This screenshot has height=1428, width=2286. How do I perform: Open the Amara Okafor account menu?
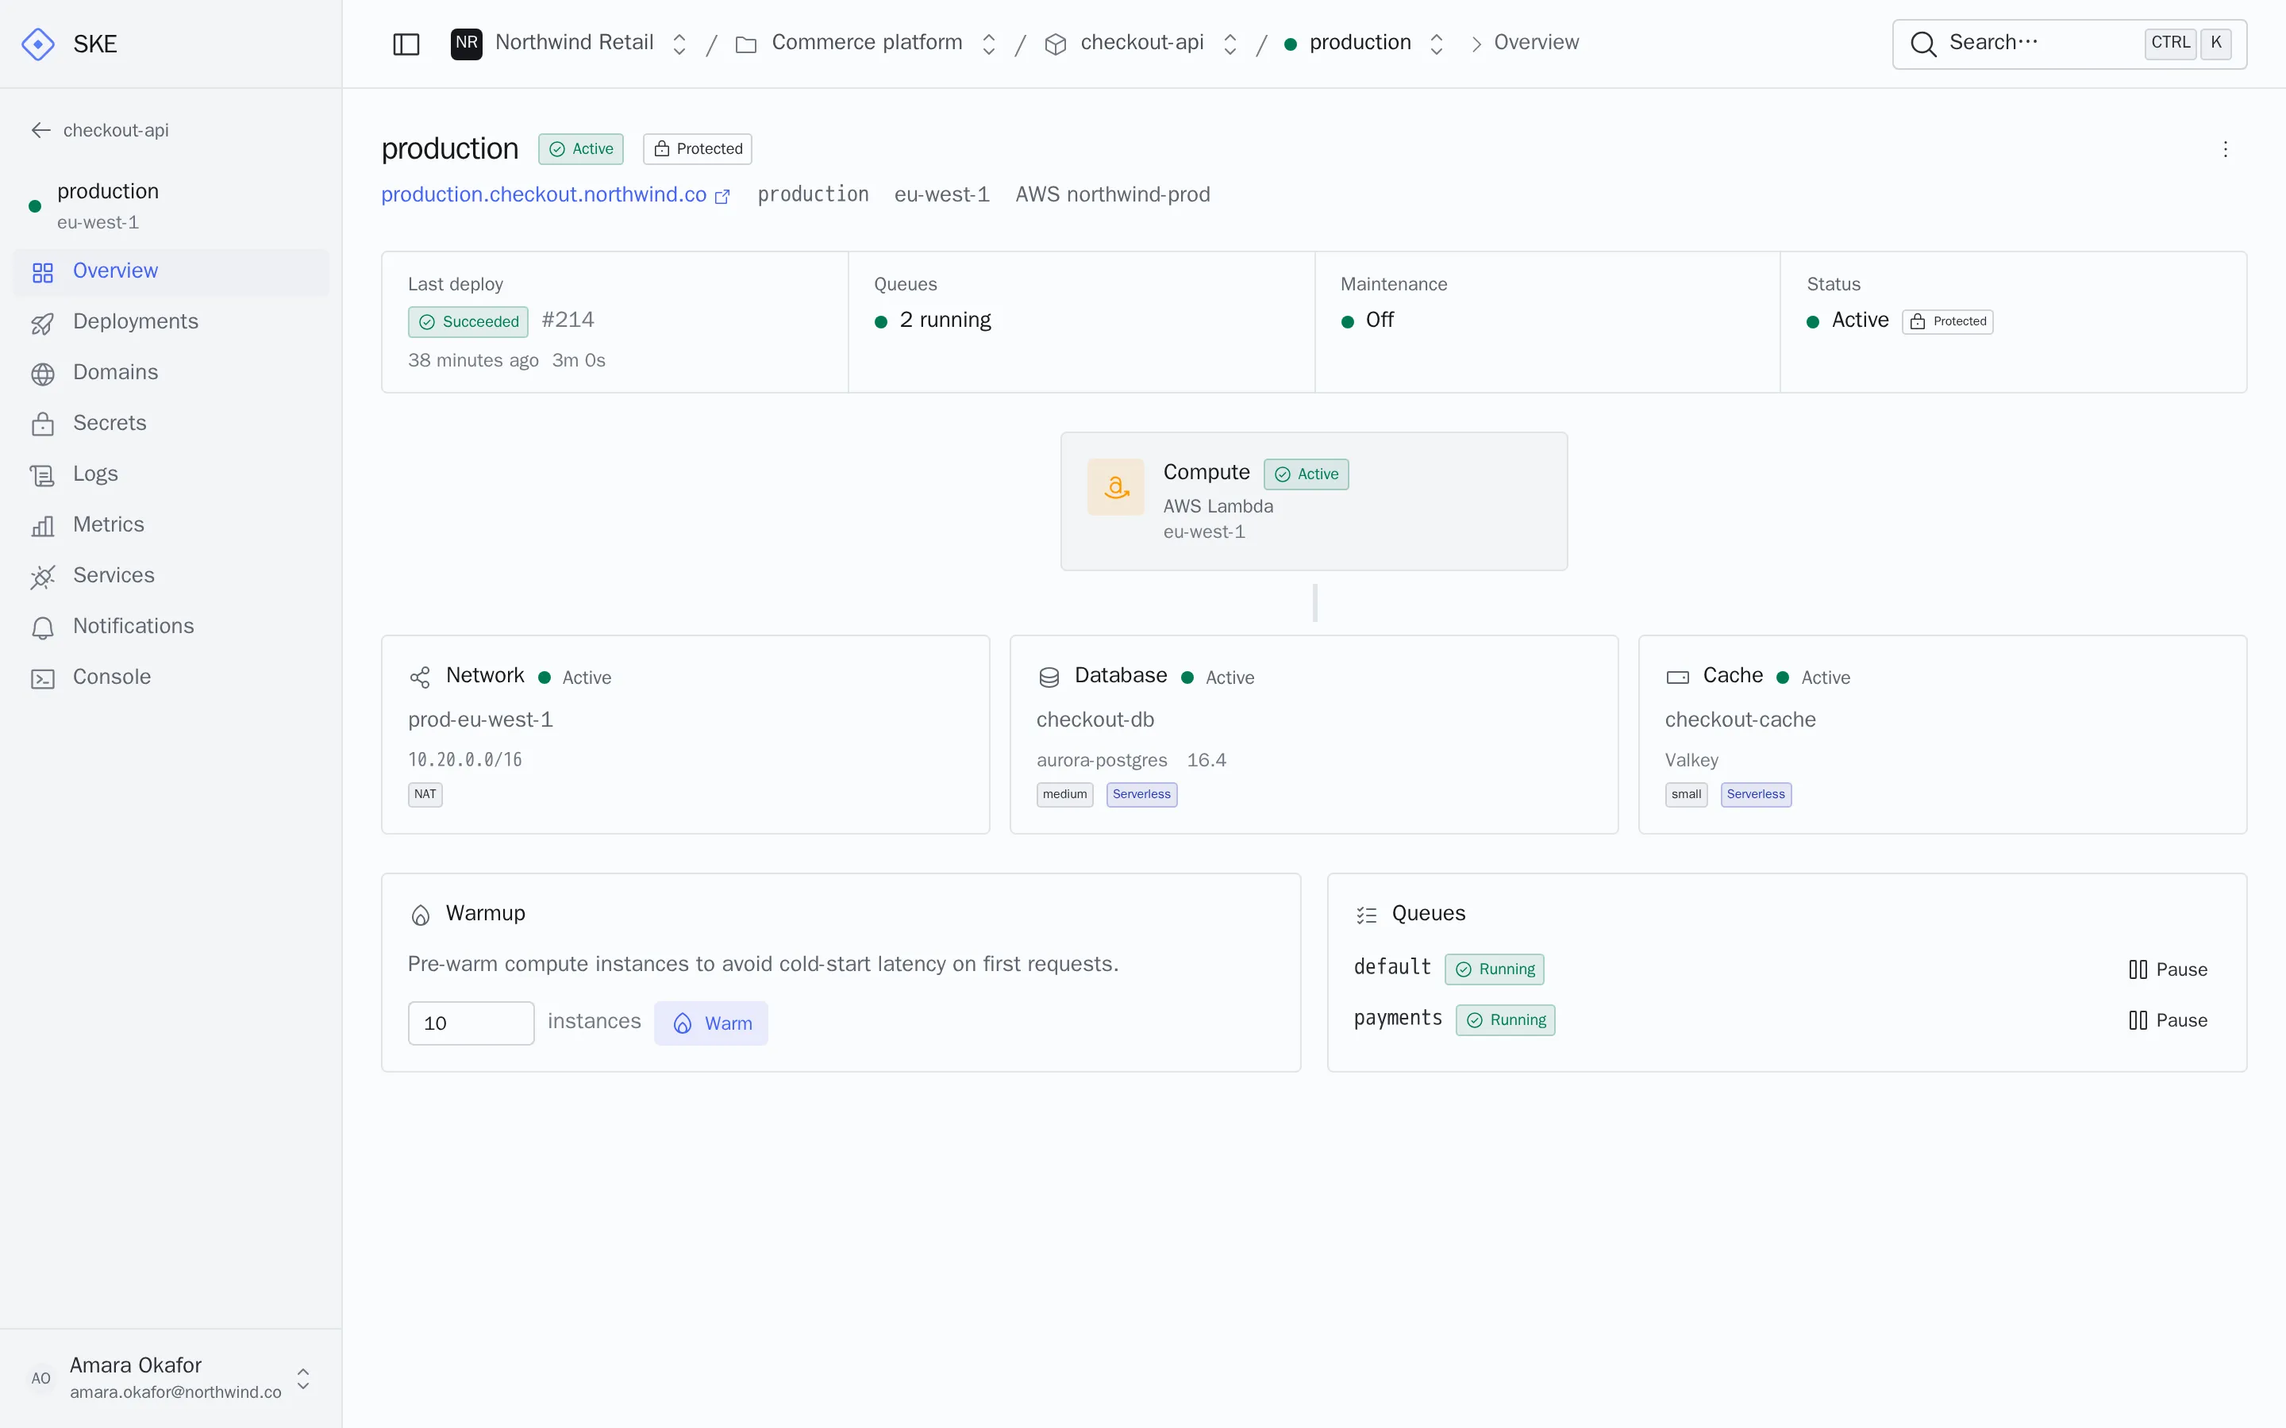171,1378
